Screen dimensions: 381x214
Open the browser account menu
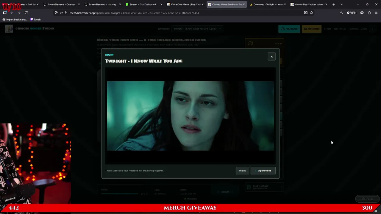(362, 13)
